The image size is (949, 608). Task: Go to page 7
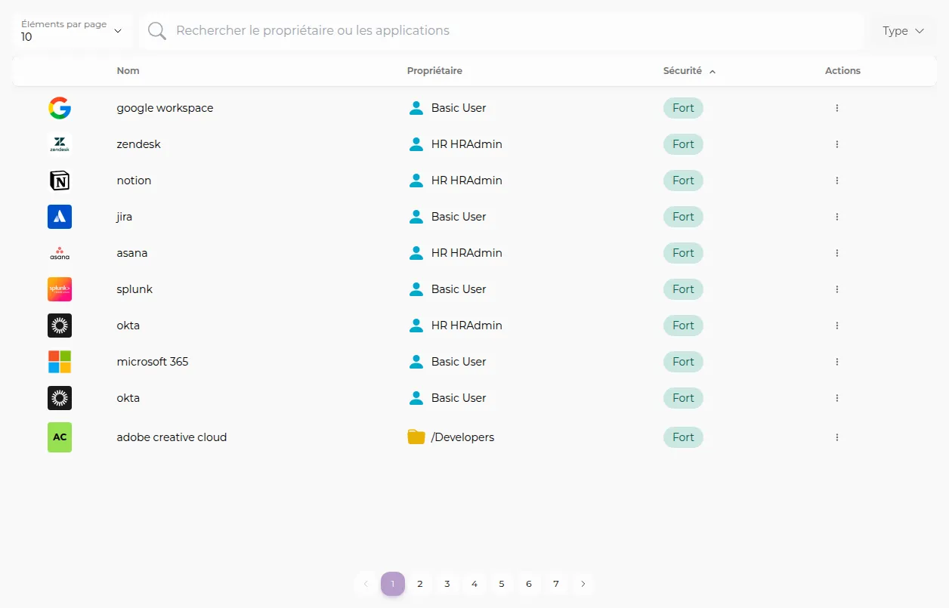(x=556, y=584)
